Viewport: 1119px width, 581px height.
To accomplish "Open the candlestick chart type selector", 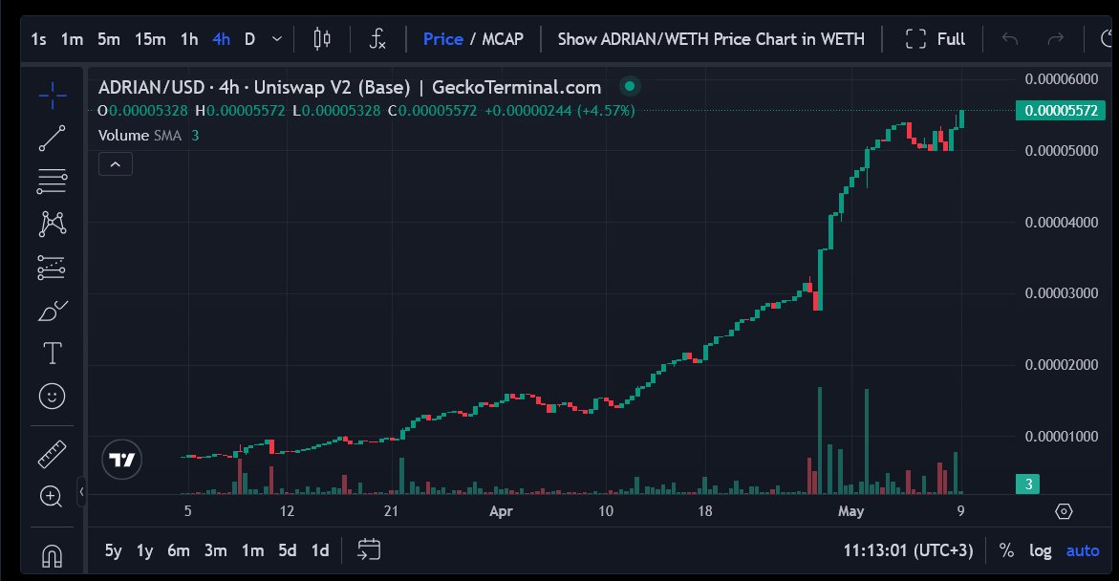I will [x=322, y=38].
